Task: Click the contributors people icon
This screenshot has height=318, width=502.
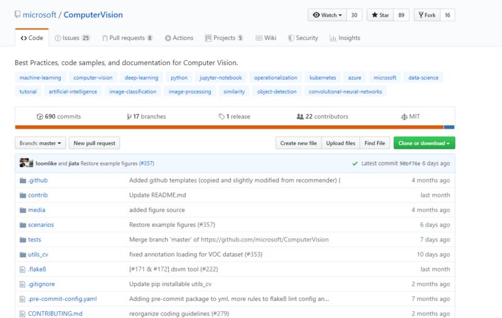Action: [x=300, y=117]
